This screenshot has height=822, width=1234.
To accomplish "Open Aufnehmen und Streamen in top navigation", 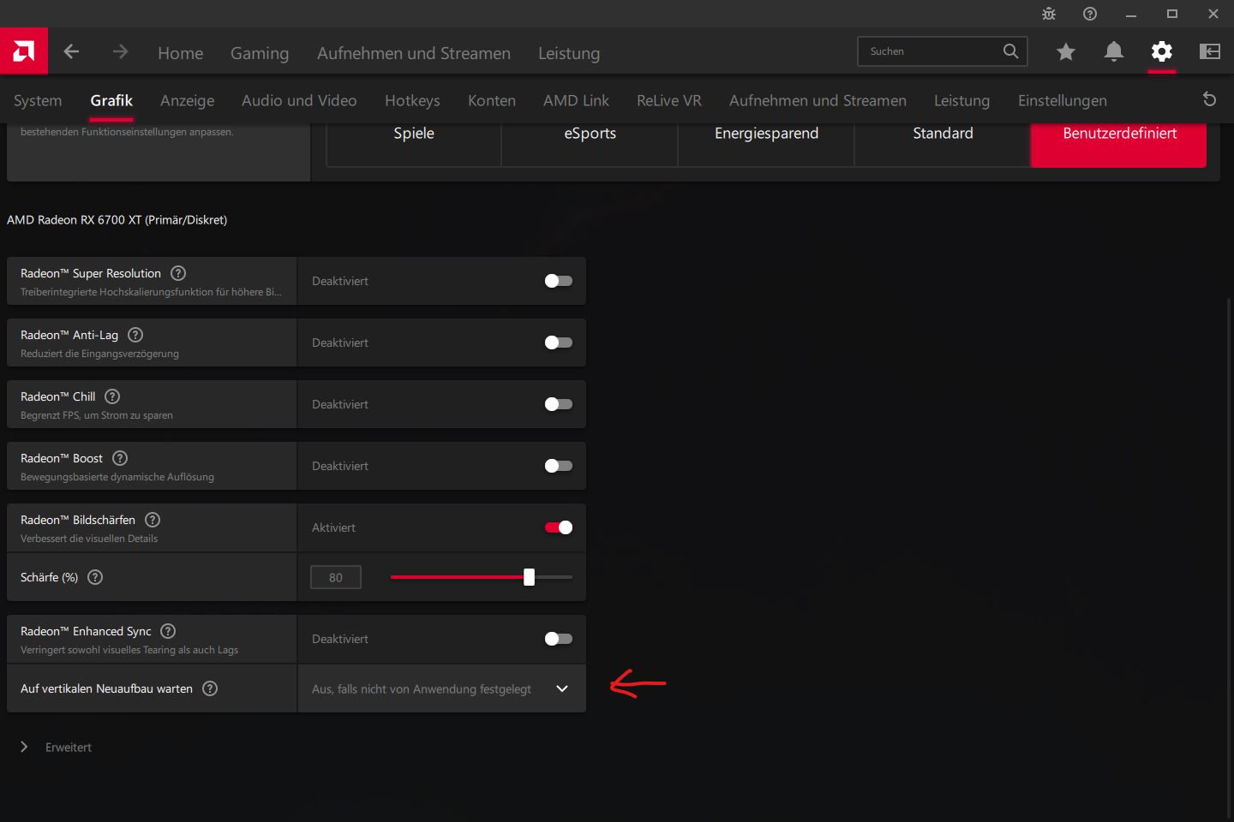I will click(414, 53).
